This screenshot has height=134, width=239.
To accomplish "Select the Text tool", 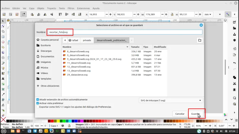I will pos(3,78).
